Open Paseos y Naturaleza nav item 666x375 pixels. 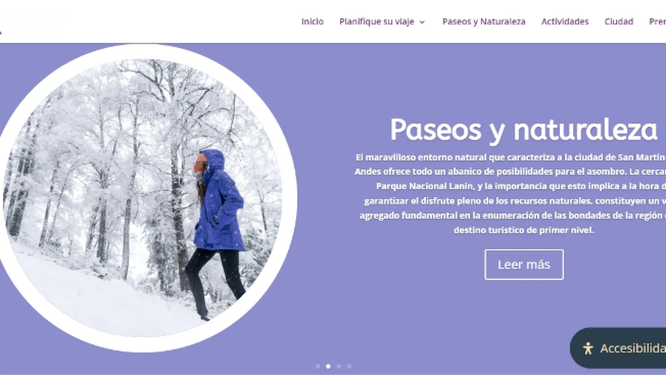tap(484, 22)
